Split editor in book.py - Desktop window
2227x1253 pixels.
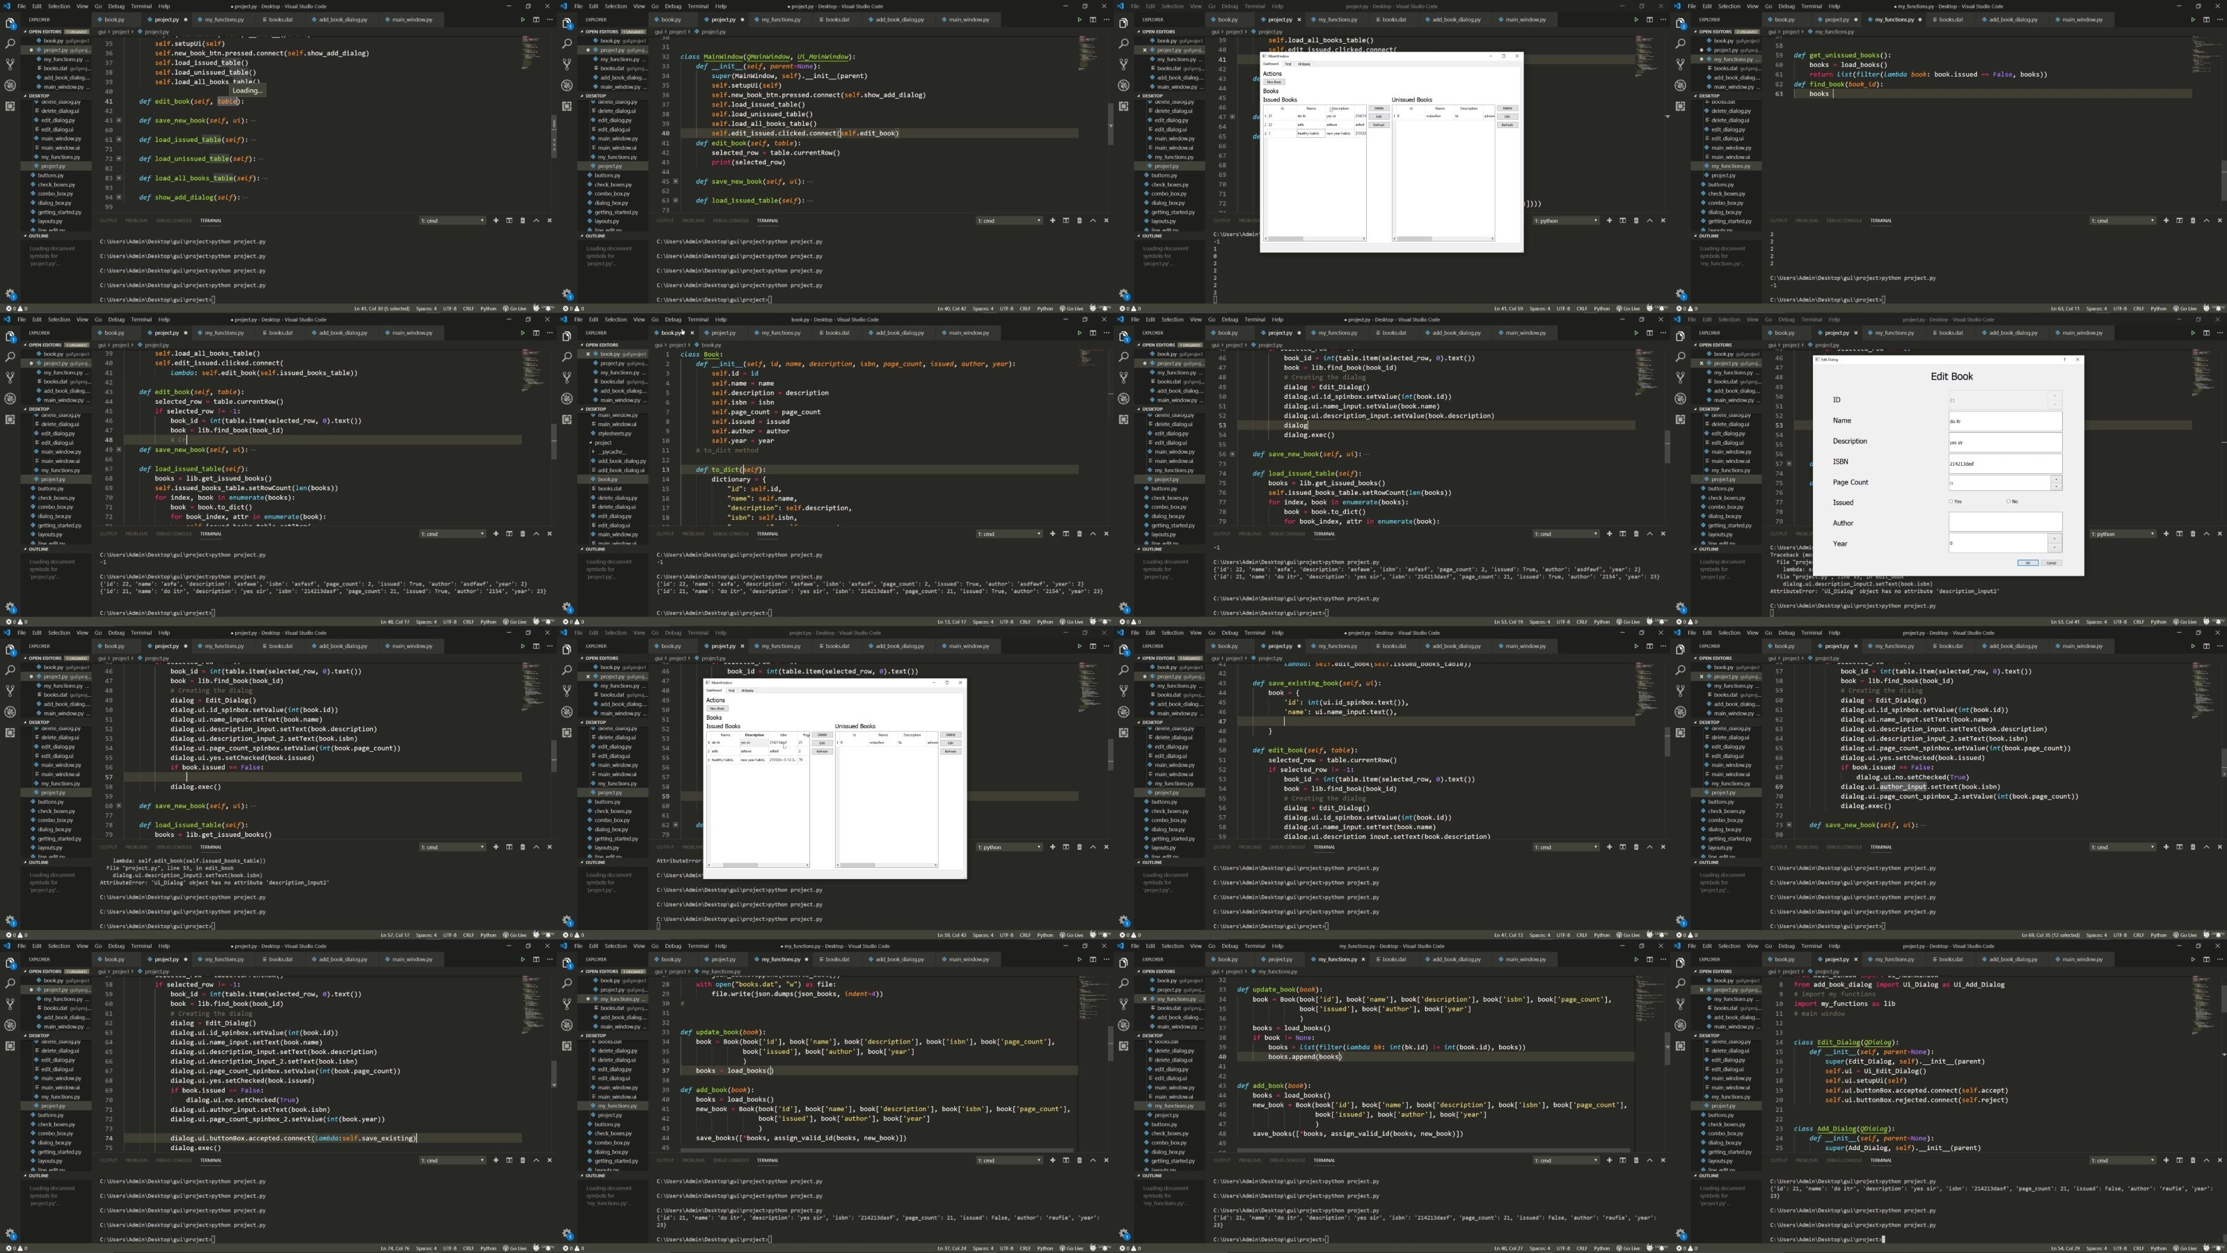click(x=1093, y=333)
